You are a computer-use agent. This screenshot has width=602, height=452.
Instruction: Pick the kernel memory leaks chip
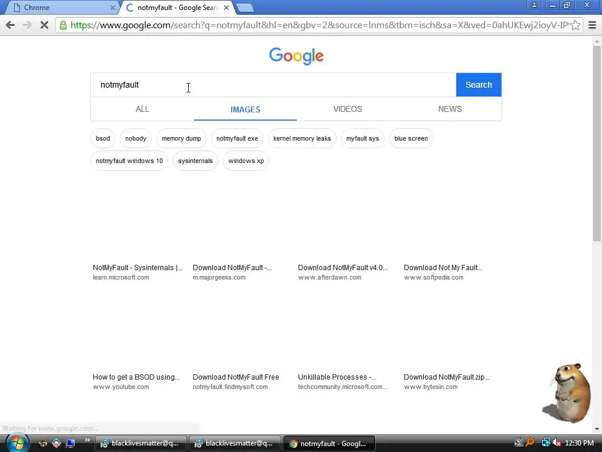tap(302, 138)
